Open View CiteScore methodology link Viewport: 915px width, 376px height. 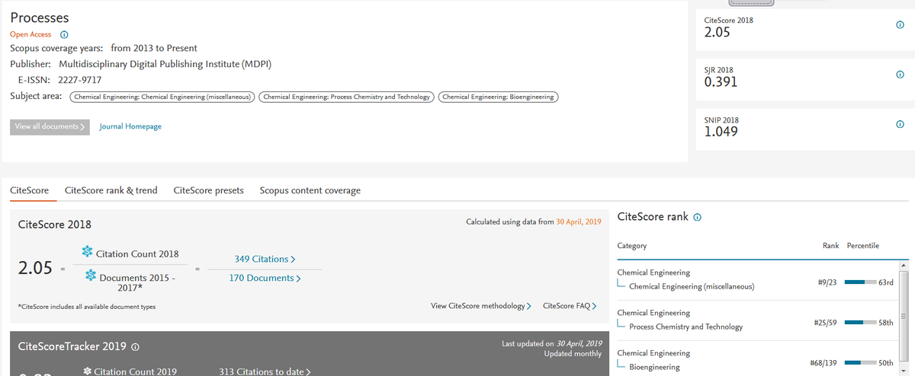[x=481, y=306]
